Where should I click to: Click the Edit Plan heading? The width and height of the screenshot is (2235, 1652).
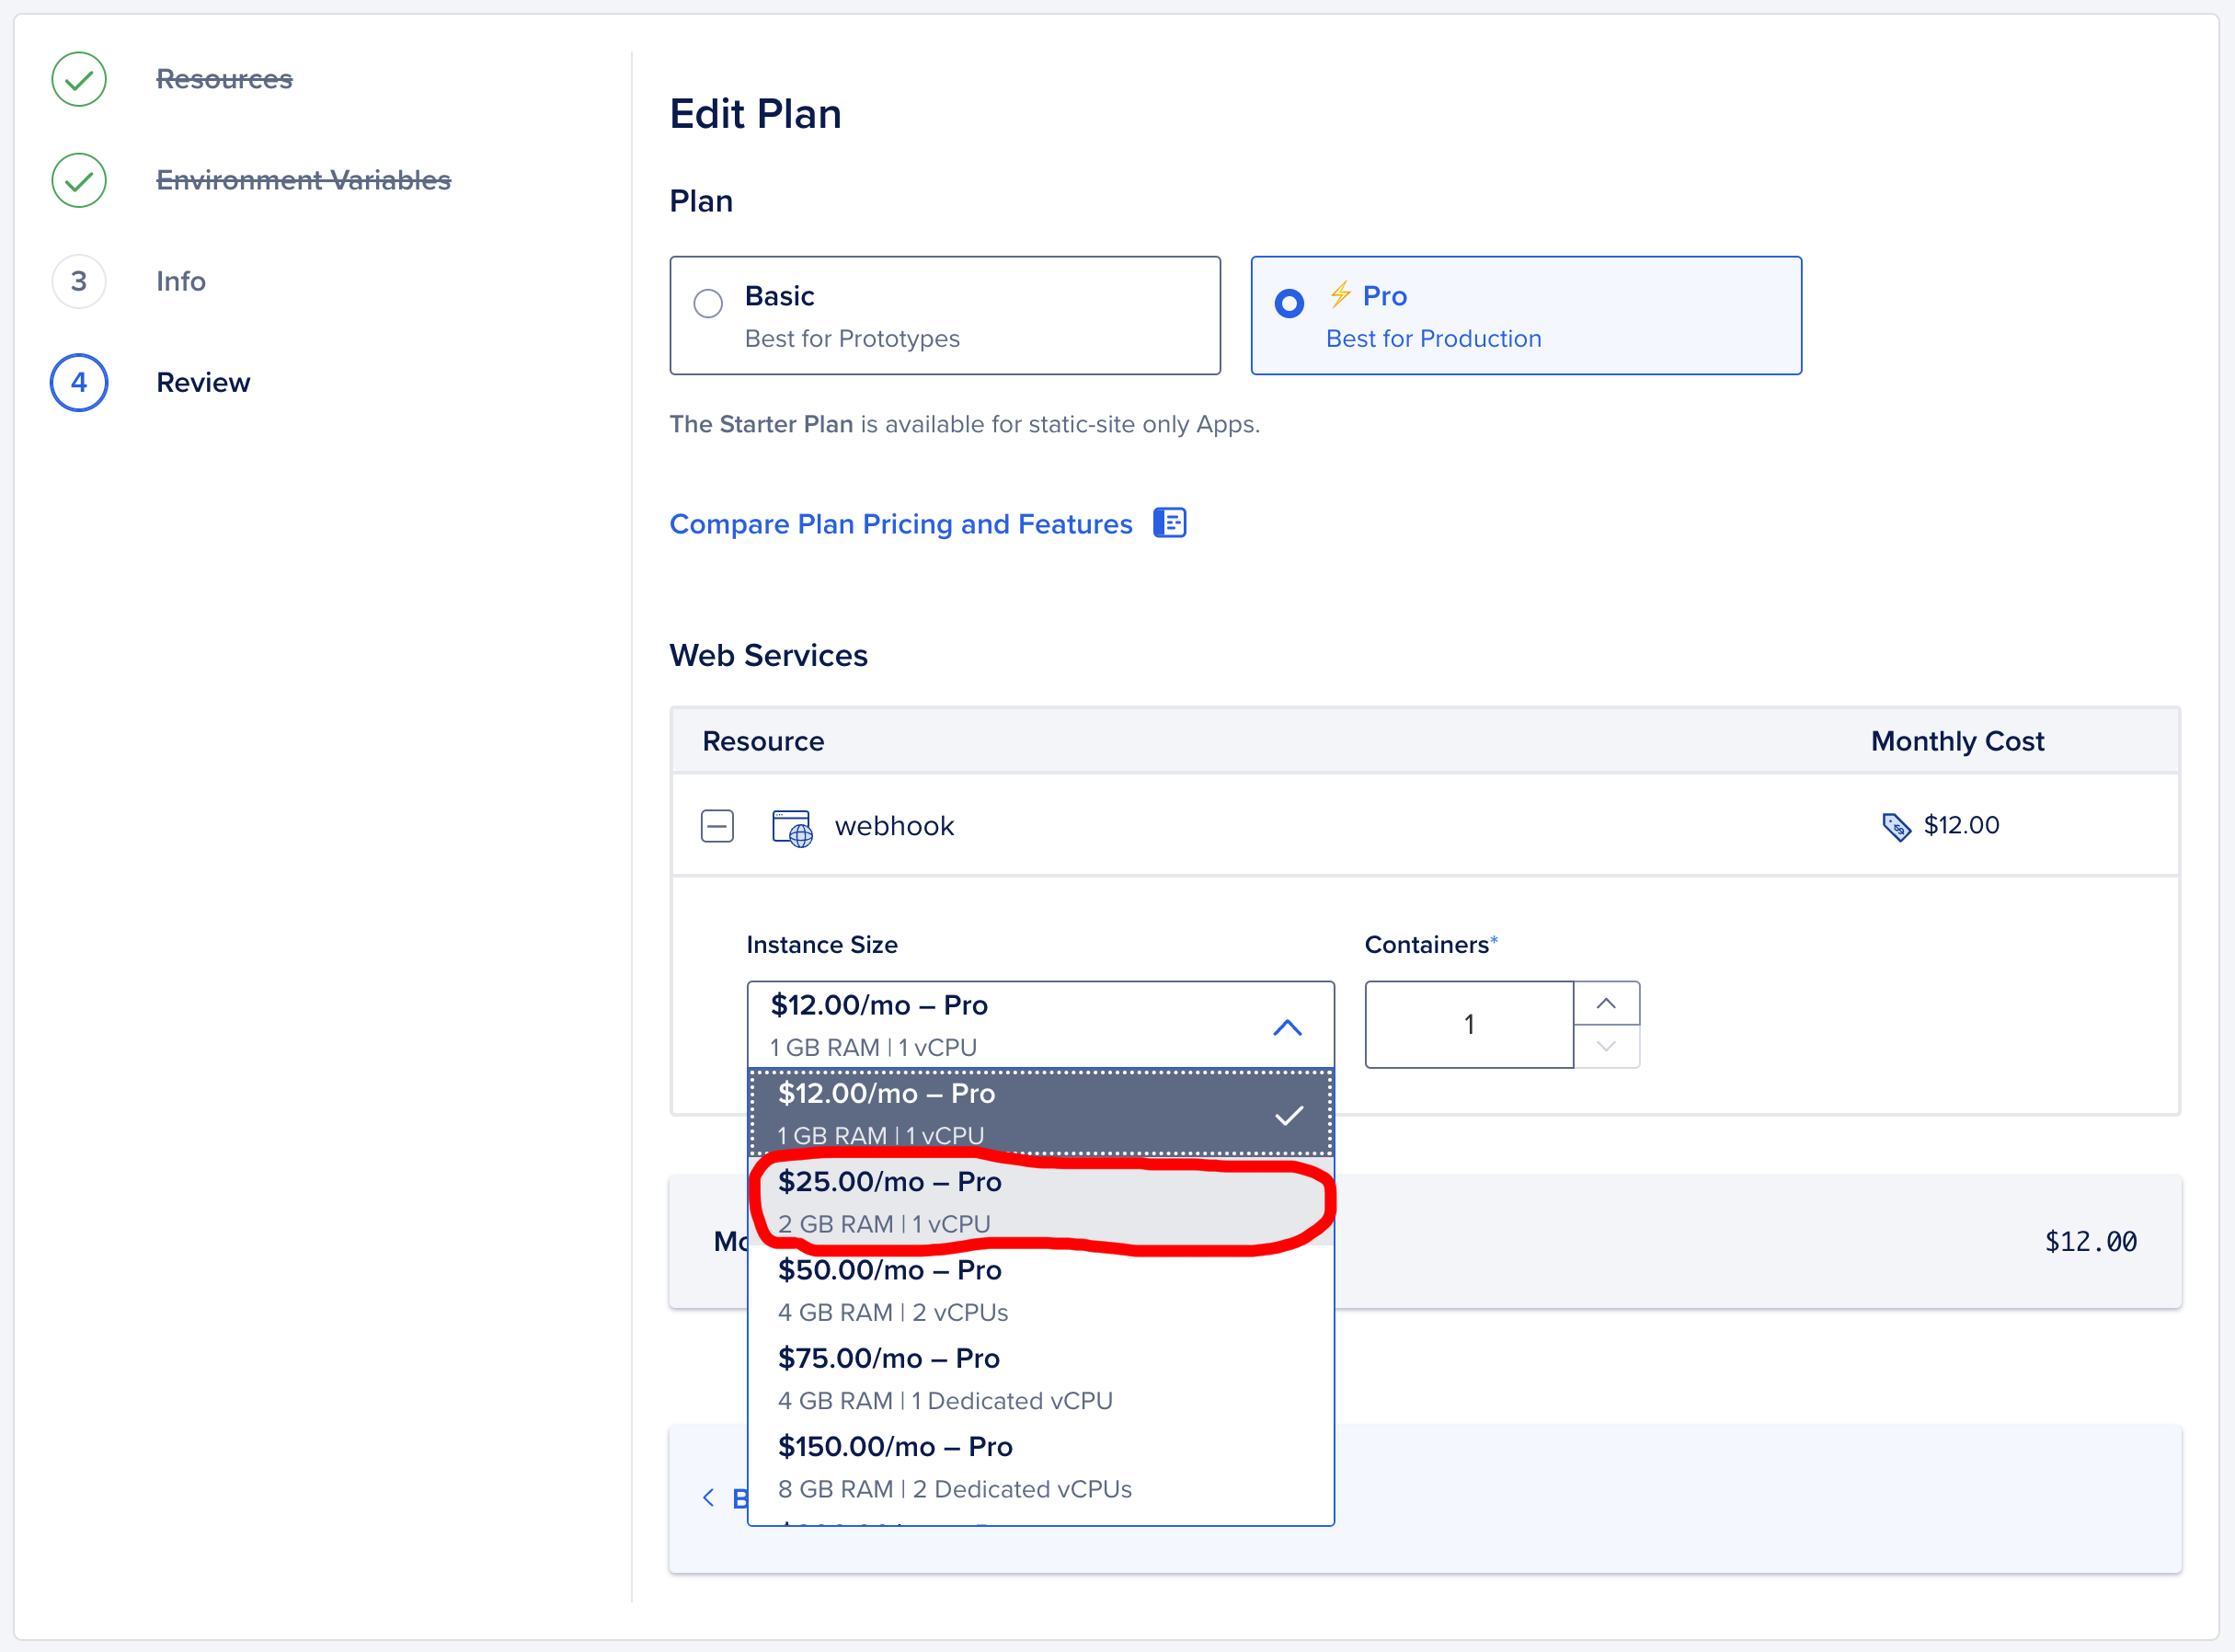coord(755,114)
